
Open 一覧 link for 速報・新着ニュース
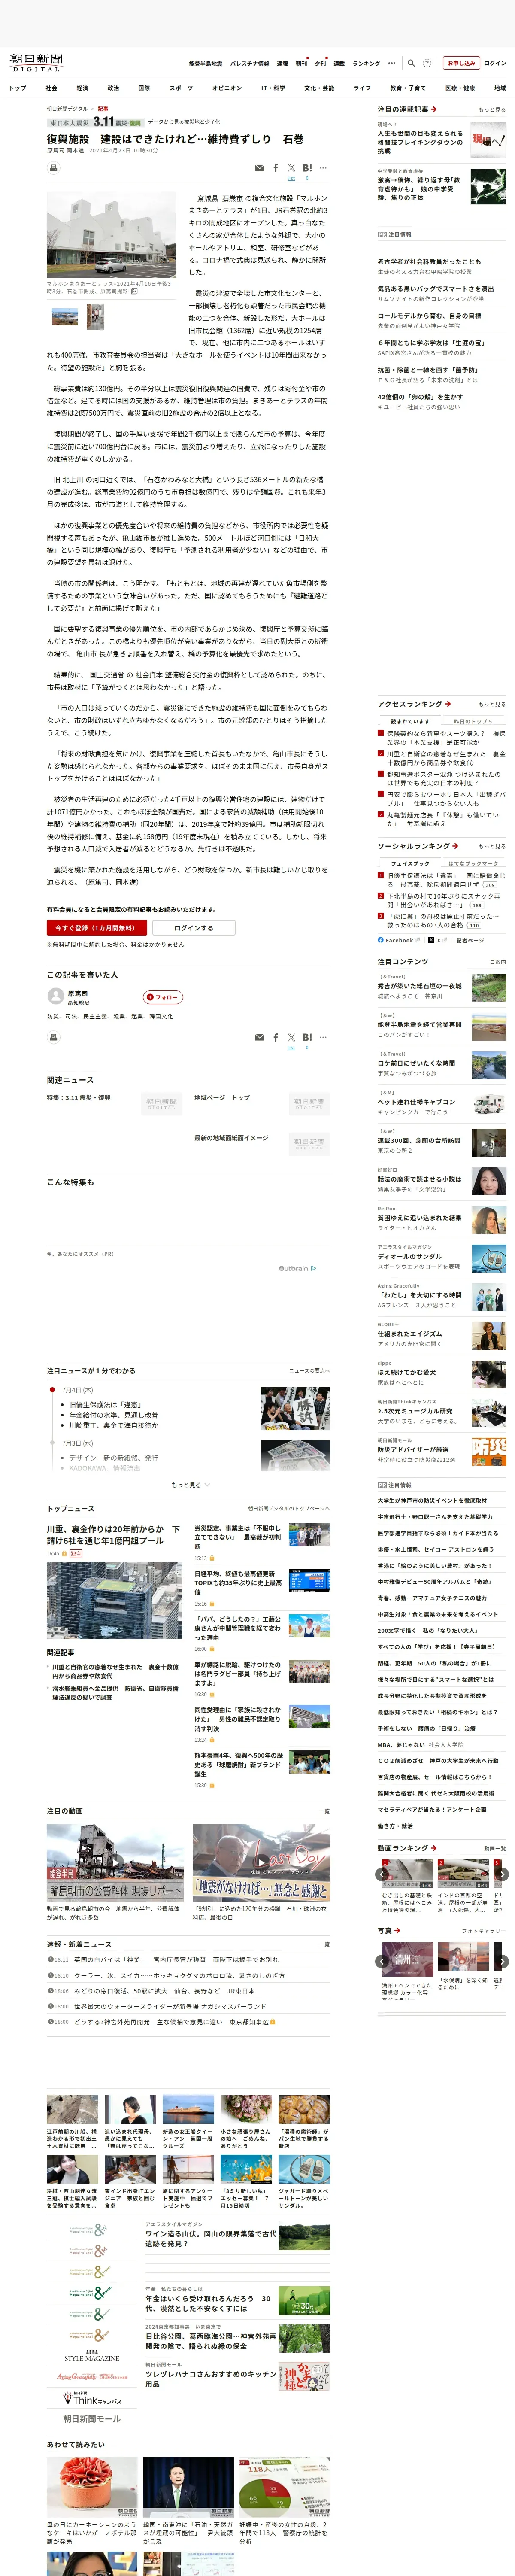323,1944
